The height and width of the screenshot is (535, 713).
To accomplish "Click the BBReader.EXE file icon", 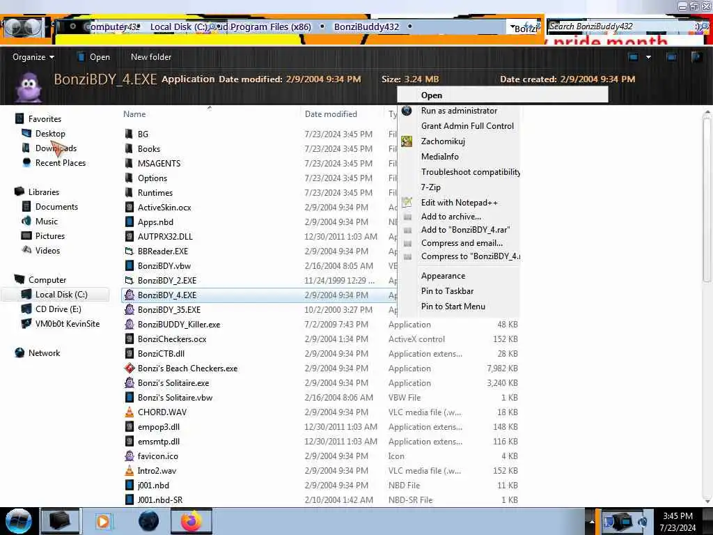I will pyautogui.click(x=129, y=251).
